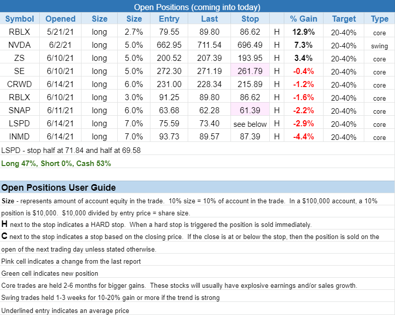The height and width of the screenshot is (315, 395).
Task: Click the Target column header
Action: pos(344,19)
